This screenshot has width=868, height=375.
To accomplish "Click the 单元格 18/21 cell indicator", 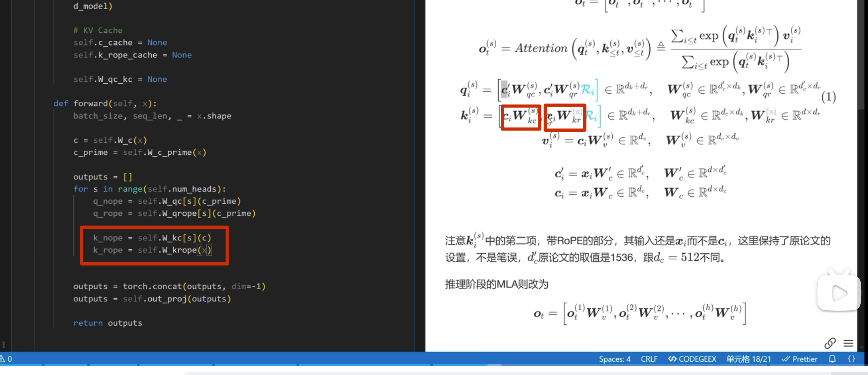I will pos(748,359).
